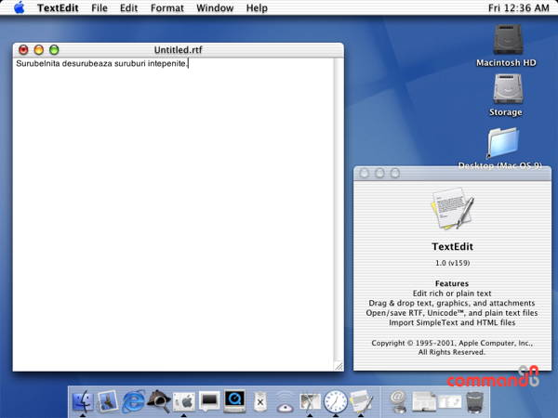Open the Clock app in the dock
This screenshot has width=558, height=418.
click(x=335, y=401)
